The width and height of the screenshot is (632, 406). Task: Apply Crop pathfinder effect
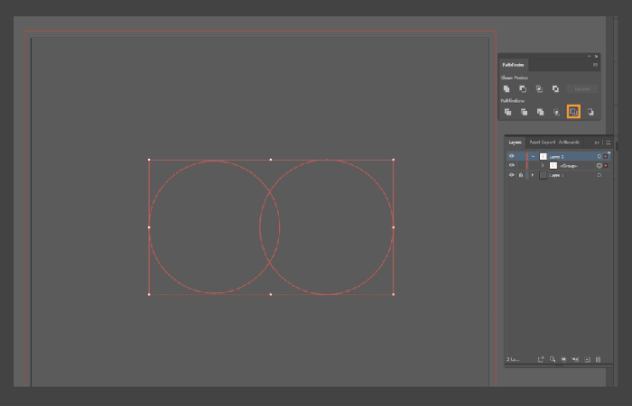click(557, 112)
